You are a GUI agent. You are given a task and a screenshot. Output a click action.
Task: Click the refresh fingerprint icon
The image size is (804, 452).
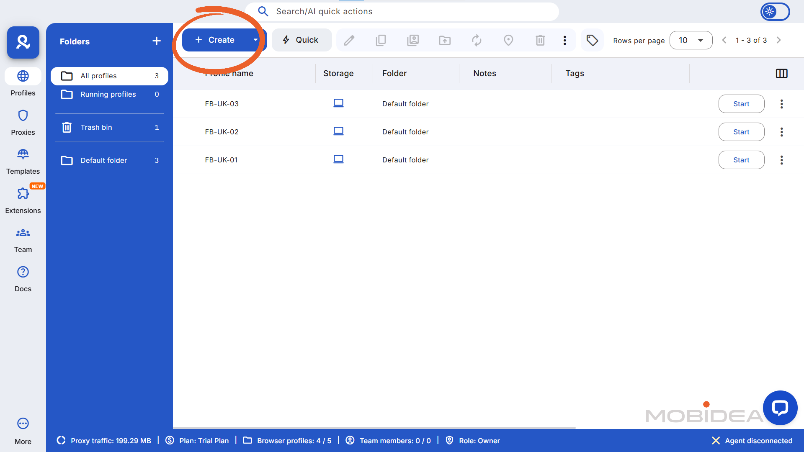click(x=477, y=40)
